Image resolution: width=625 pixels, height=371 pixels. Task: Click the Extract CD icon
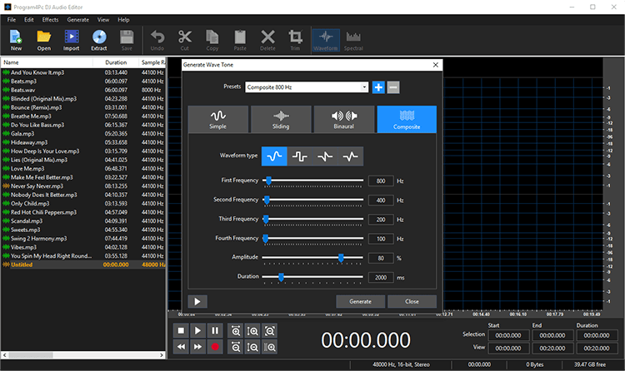pos(99,39)
